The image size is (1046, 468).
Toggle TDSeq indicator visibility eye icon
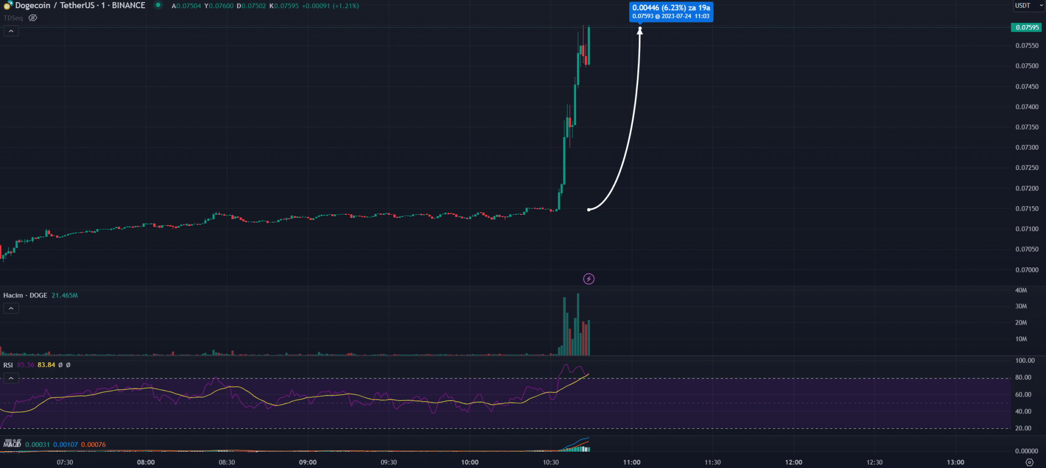tap(33, 18)
